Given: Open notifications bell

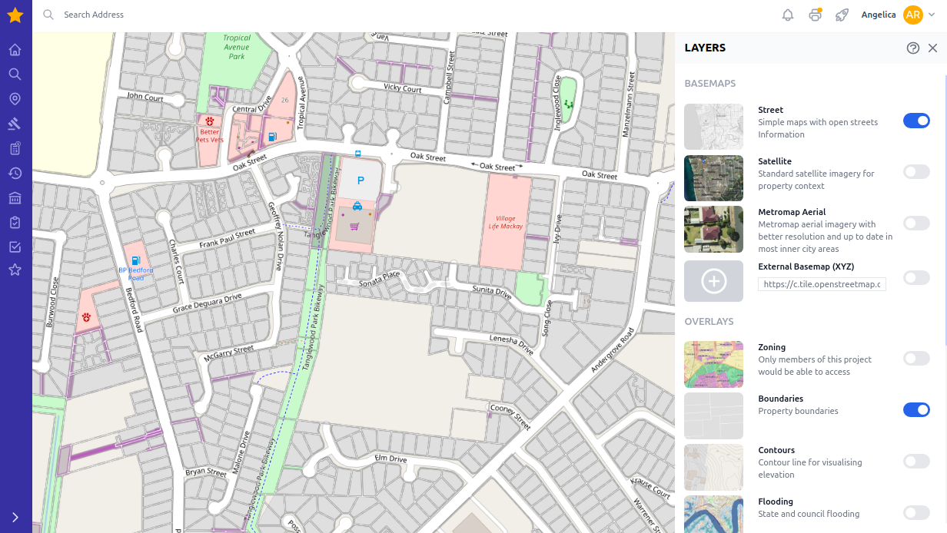Looking at the screenshot, I should click(788, 15).
